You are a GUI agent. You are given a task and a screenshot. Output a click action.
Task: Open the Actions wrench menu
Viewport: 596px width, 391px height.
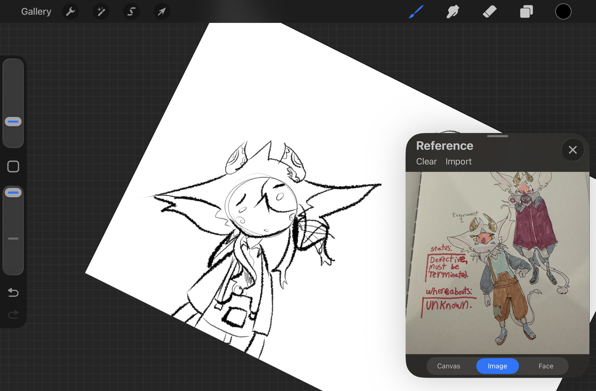tap(70, 12)
